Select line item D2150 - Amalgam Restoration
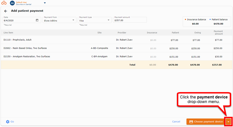Viewport: 233px width, 127px height. pos(27,57)
